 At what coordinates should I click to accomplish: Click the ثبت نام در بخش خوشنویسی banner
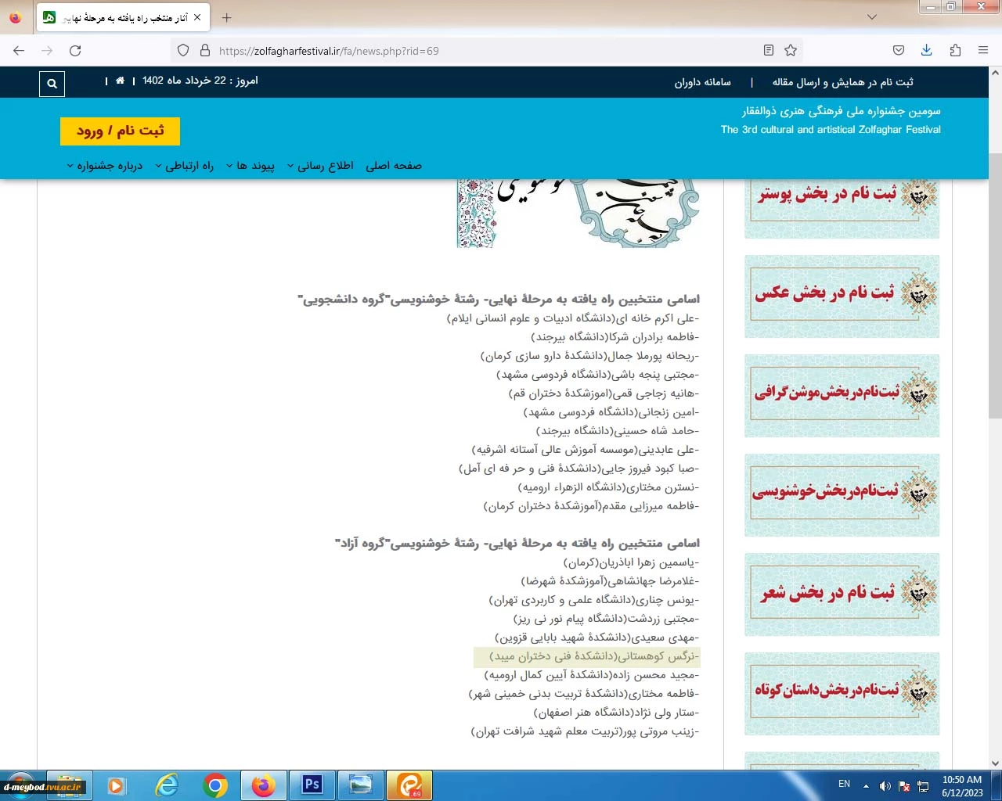[x=842, y=495]
